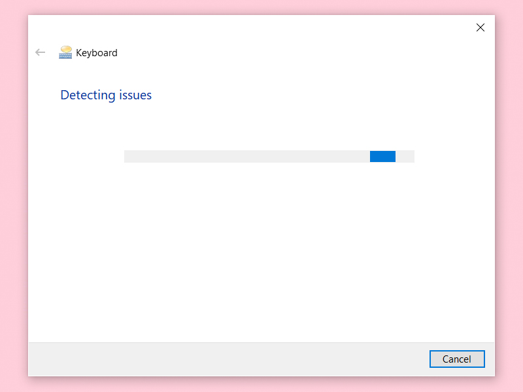Click the pink desktop background left of the dialog

[x=13, y=196]
